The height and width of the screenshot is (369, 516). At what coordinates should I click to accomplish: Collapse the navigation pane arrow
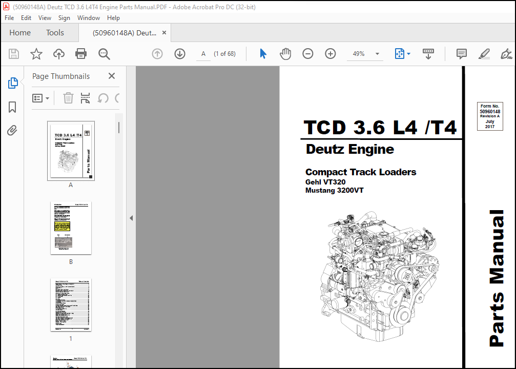coord(131,218)
